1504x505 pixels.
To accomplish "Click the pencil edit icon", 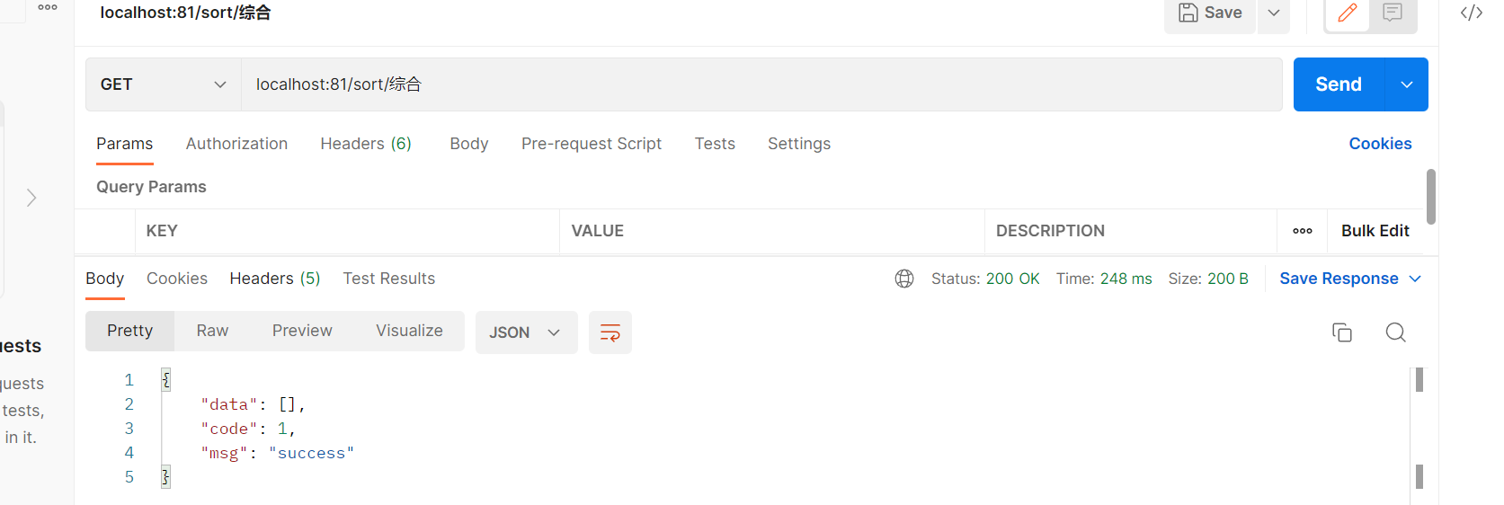I will [x=1347, y=13].
